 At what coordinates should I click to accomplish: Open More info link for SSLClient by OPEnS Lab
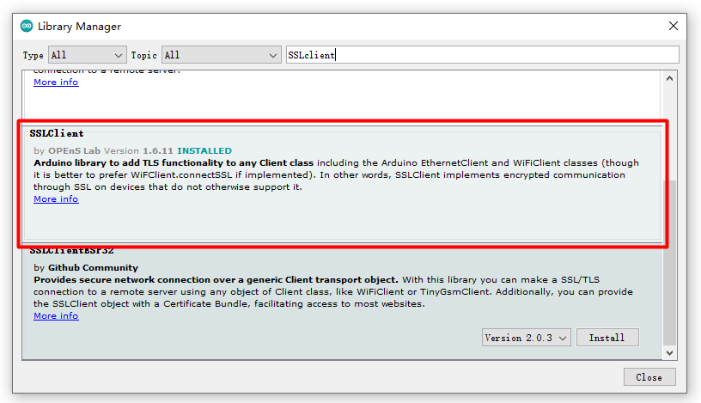point(56,199)
